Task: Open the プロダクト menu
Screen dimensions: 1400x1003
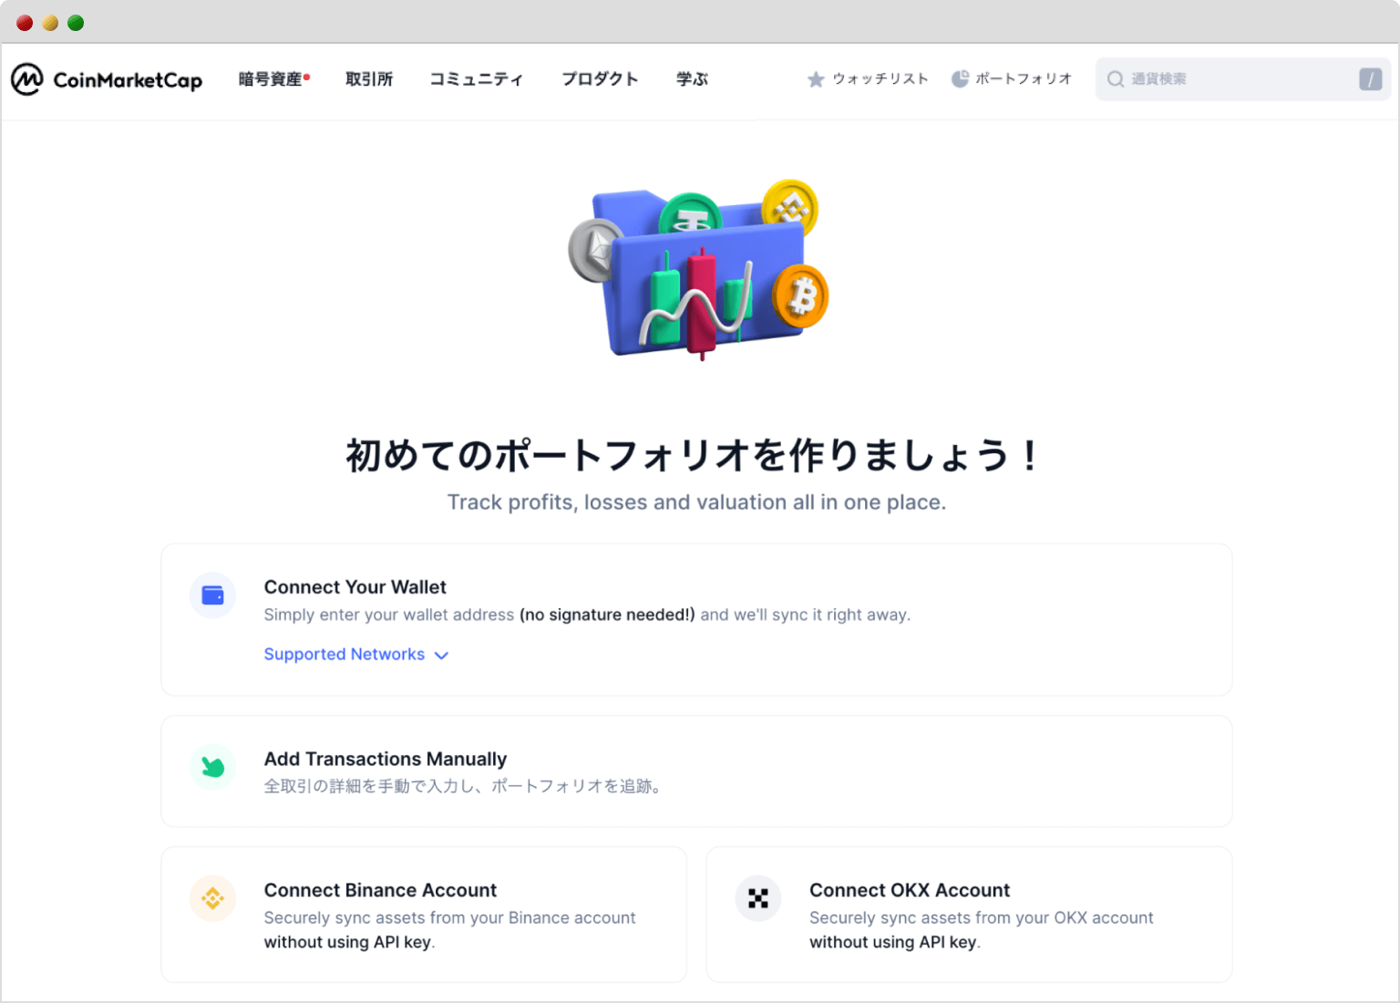Action: (x=600, y=79)
